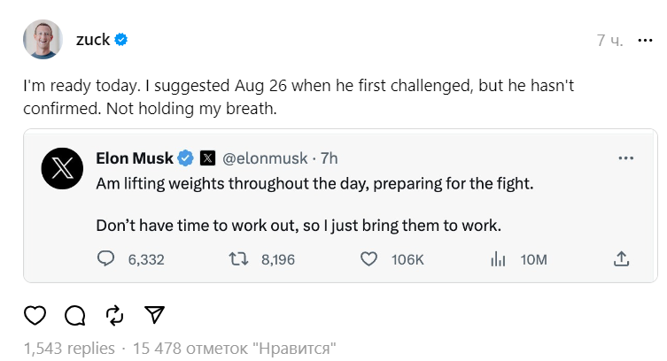
Task: Click the @elonmusk handle
Action: [264, 158]
